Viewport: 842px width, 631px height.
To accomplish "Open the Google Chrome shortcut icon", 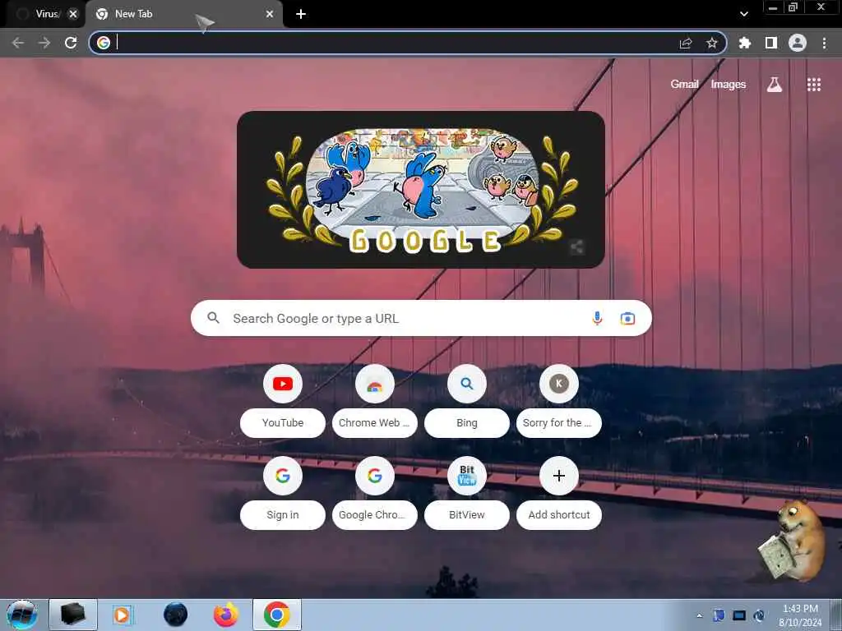I will click(x=375, y=476).
